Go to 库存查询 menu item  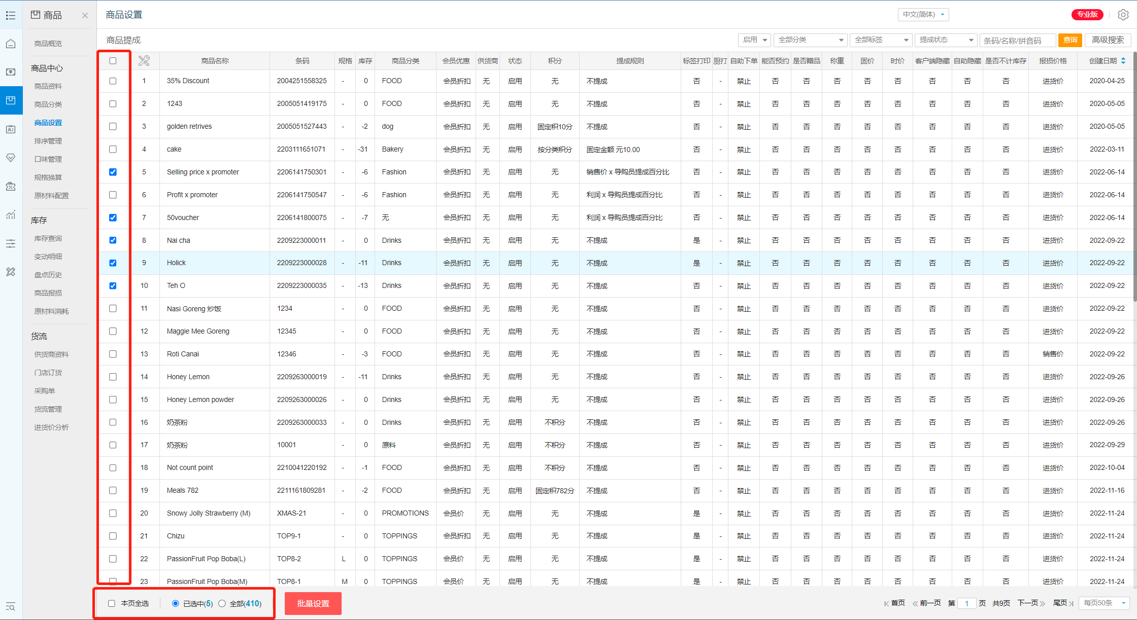tap(48, 238)
